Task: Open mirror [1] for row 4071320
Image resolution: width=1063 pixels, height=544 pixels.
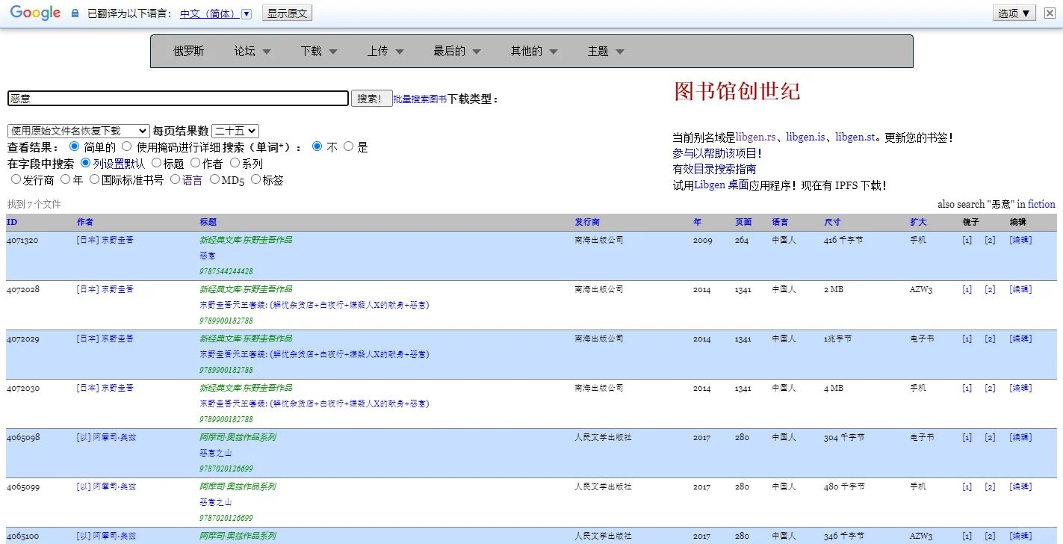Action: (967, 240)
